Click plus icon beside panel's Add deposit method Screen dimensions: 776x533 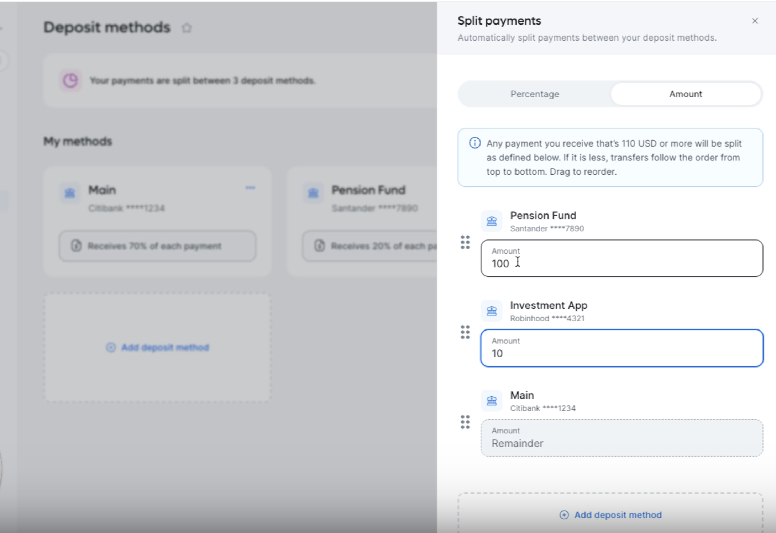point(564,515)
